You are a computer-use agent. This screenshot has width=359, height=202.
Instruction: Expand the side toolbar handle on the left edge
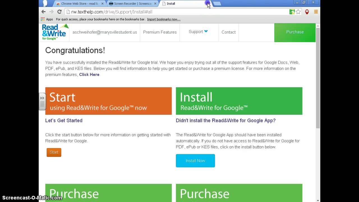point(42,102)
